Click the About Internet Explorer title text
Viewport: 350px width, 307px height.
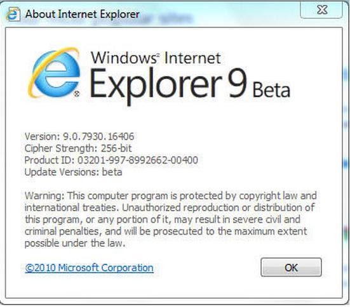[83, 14]
